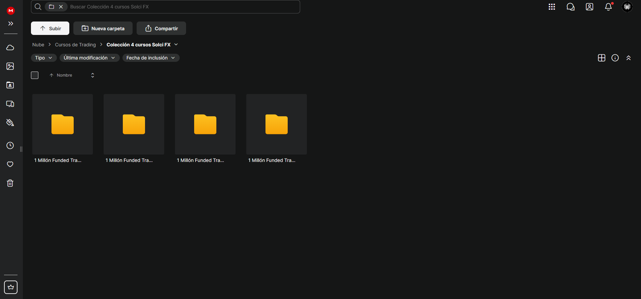Open the Última modificación filter dropdown
The image size is (641, 299).
[x=90, y=58]
